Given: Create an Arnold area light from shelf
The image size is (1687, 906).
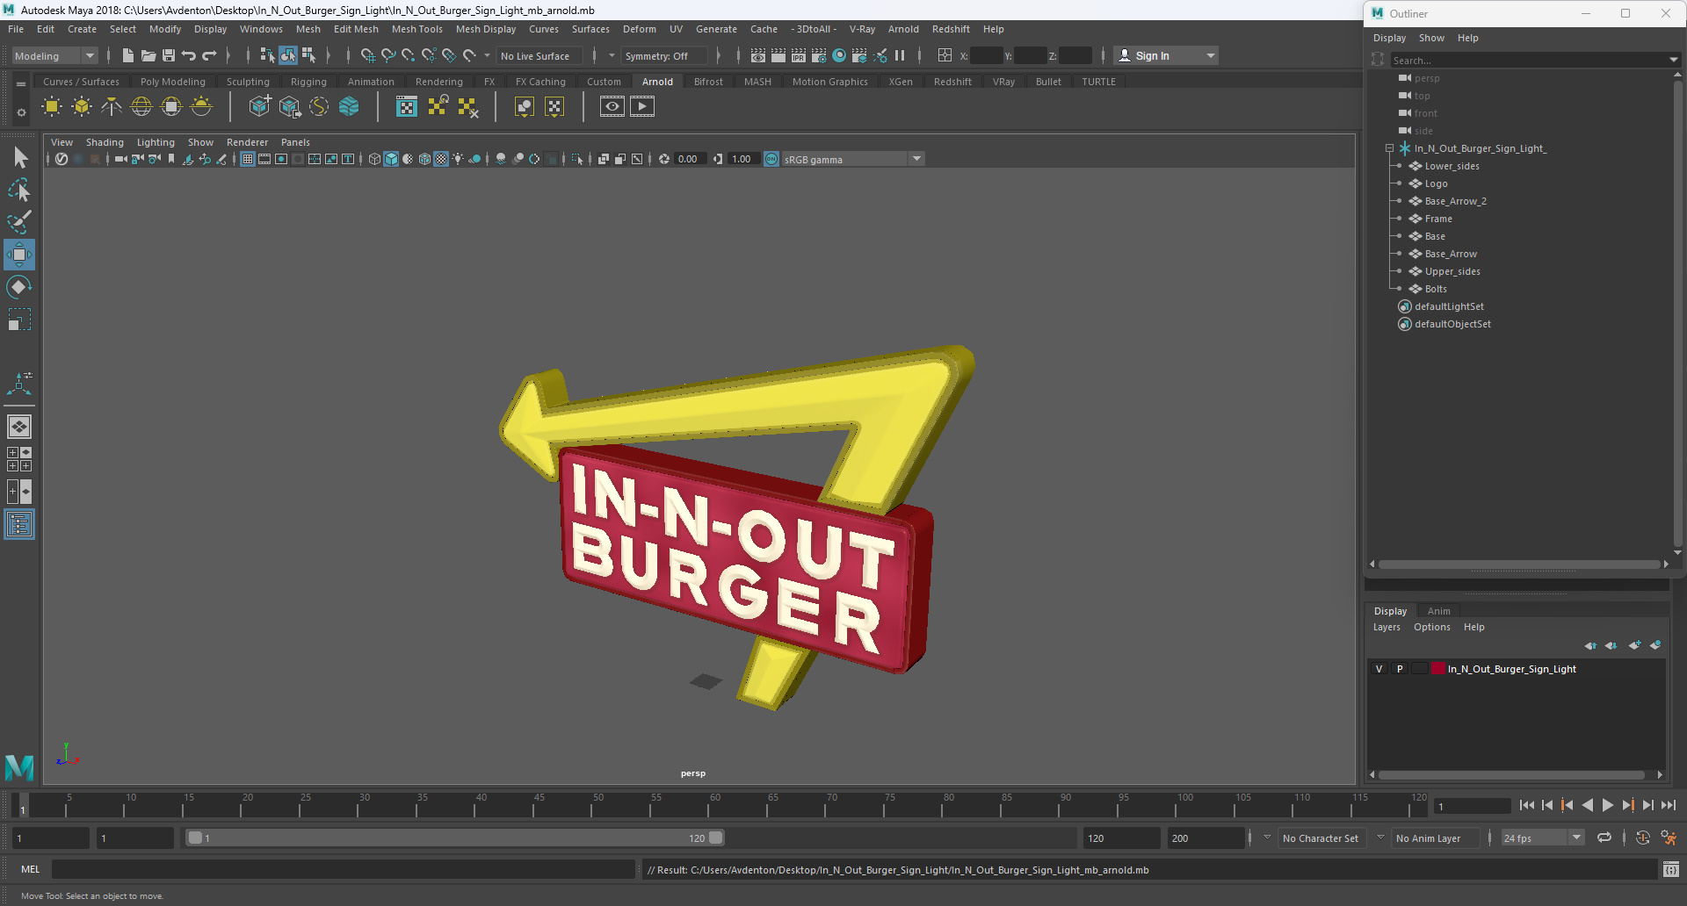Looking at the screenshot, I should click(52, 107).
